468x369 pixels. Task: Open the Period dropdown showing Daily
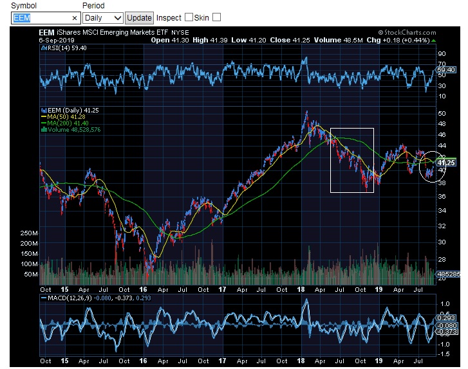pos(102,18)
